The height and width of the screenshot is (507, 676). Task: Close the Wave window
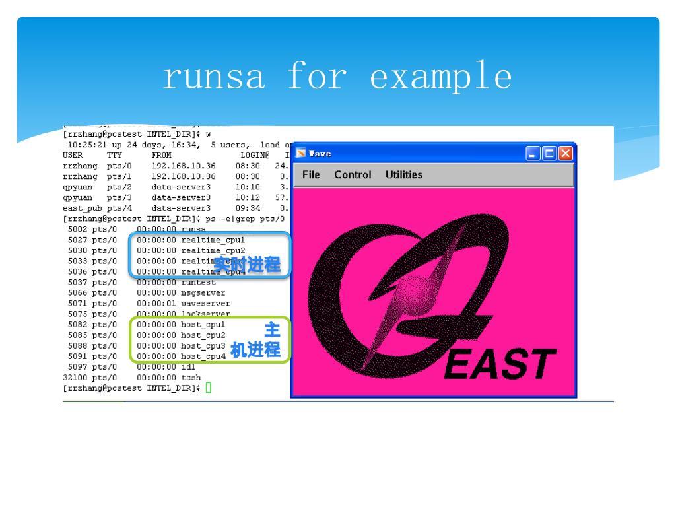tap(566, 153)
